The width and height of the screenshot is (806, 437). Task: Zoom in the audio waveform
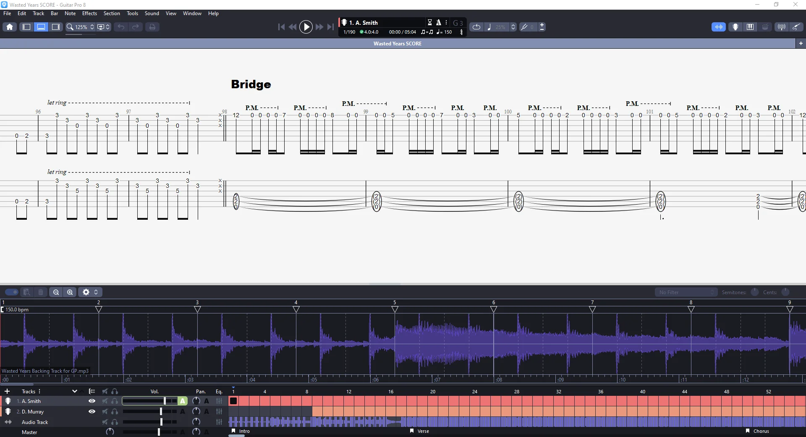click(70, 292)
